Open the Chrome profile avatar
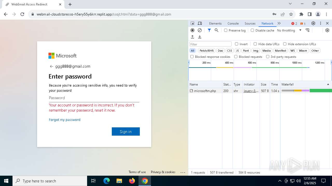This screenshot has width=332, height=186. pos(318,14)
